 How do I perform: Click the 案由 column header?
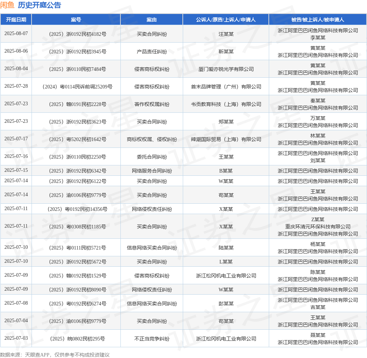click(x=152, y=20)
